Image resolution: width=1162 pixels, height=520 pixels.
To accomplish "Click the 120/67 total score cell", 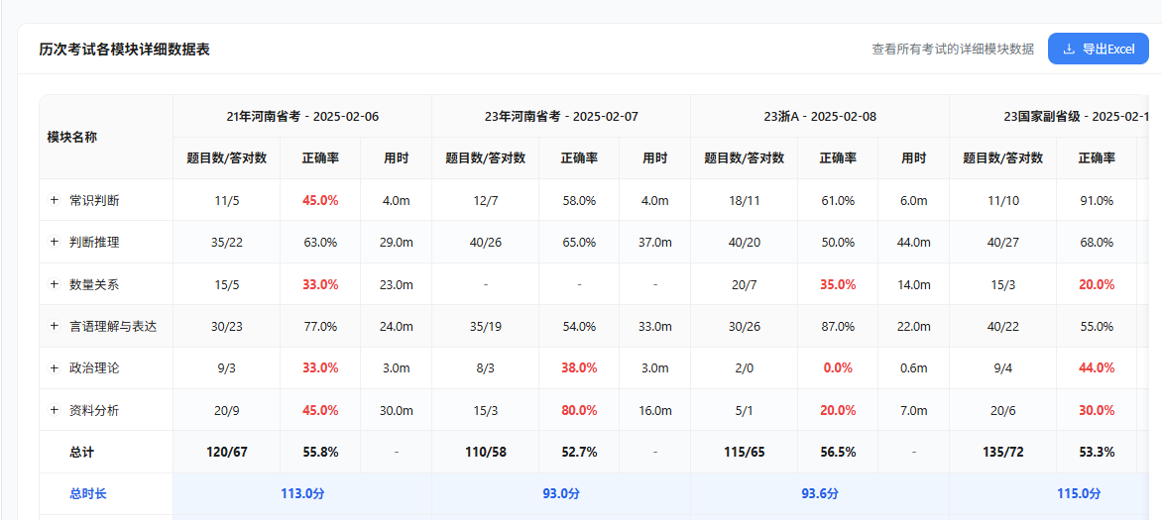I will pos(226,452).
